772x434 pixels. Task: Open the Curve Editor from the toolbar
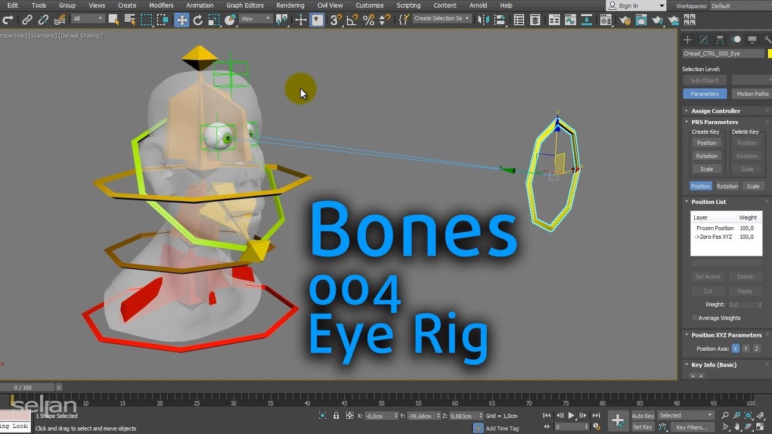tap(571, 19)
